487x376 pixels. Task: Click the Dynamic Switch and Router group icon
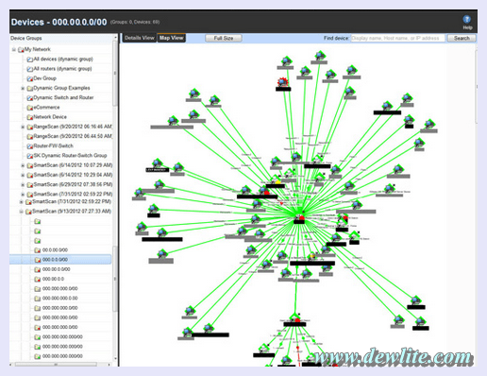point(30,98)
